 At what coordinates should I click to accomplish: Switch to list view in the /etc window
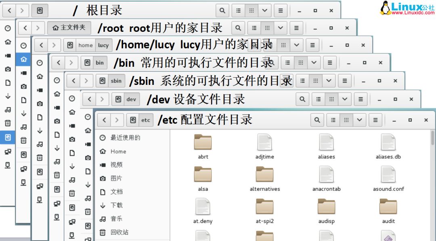[x=333, y=120]
